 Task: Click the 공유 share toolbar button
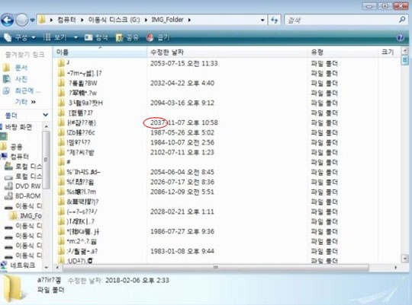127,38
